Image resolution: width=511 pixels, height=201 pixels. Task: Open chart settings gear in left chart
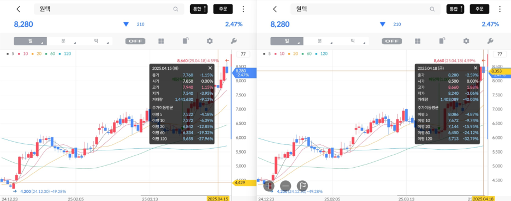(x=210, y=41)
